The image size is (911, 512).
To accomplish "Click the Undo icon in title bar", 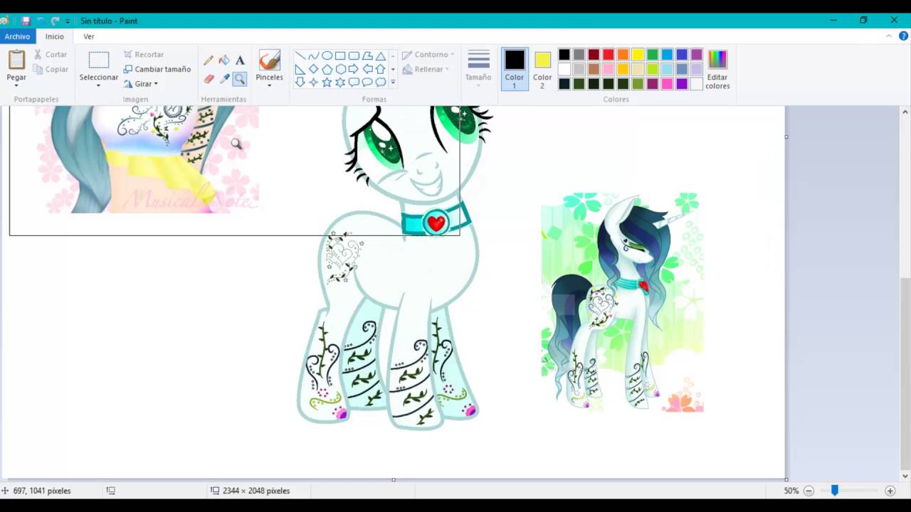I will click(41, 21).
